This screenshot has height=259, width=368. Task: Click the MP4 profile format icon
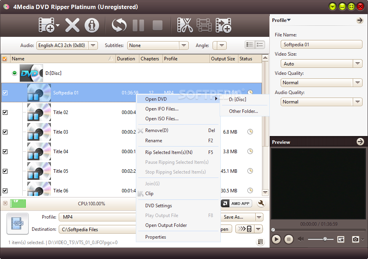coord(18,224)
